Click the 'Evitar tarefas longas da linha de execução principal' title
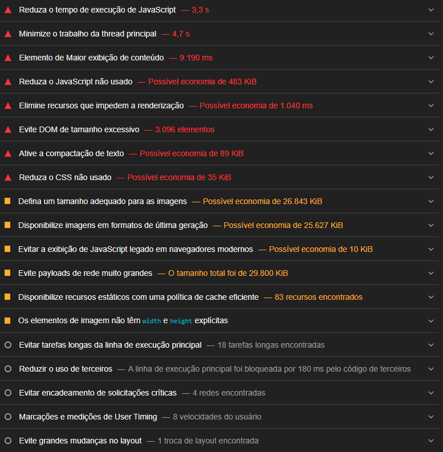 pos(110,345)
